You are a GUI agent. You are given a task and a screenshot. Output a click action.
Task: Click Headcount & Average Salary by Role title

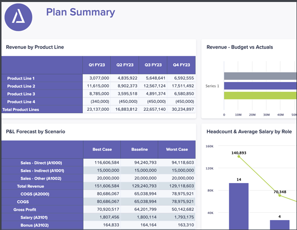(x=249, y=132)
